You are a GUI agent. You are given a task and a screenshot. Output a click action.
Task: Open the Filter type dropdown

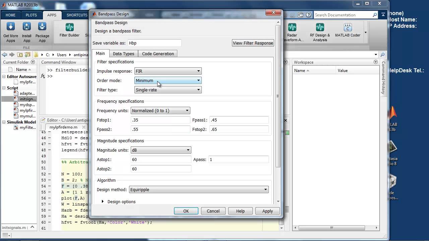click(x=168, y=90)
